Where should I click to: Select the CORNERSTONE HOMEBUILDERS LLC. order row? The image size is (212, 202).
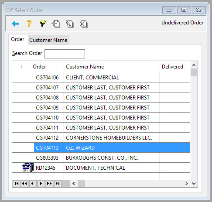pos(101,137)
